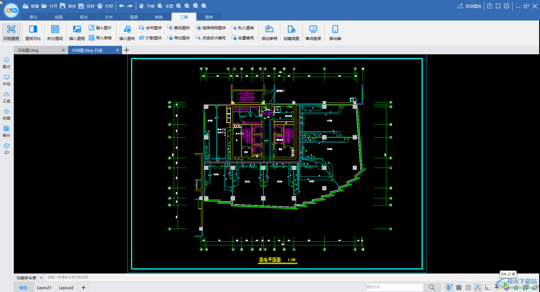Switch to the 文字 ribbon tab

109,17
